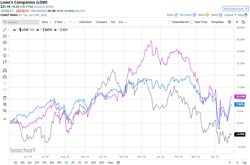Open the Templates menu
The width and height of the screenshot is (250, 165).
217,22
